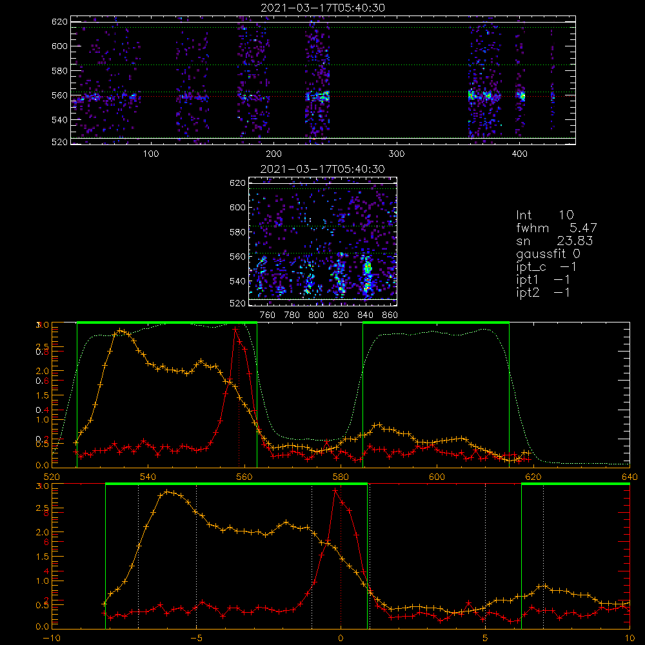This screenshot has height=645, width=645.
Task: Click x-axis label 540 on the profile plot
Action: click(x=148, y=477)
